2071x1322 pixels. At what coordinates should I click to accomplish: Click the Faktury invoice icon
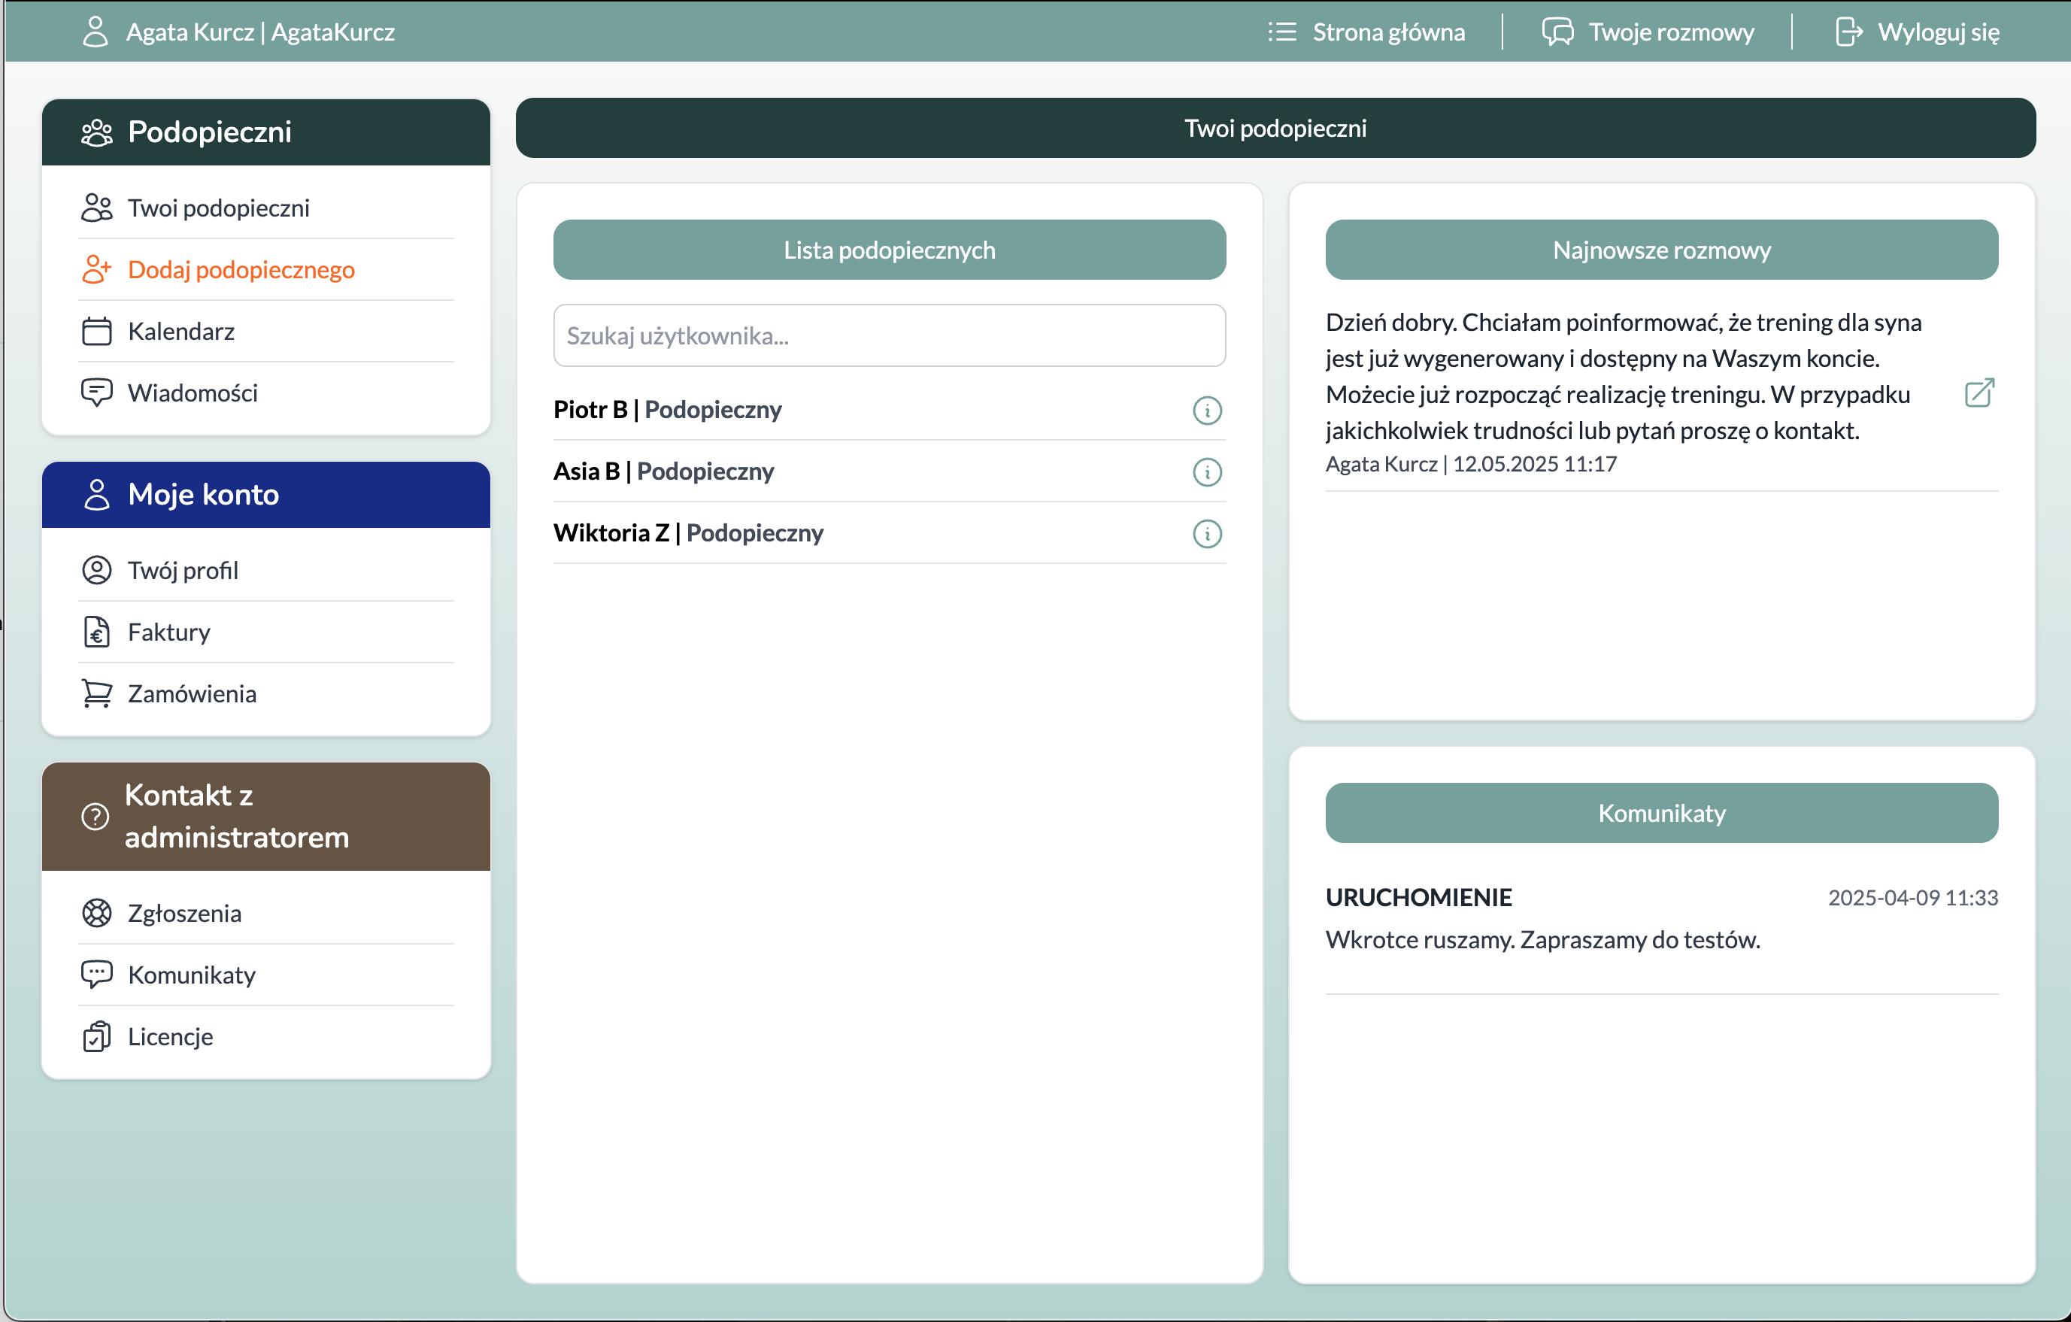tap(96, 632)
